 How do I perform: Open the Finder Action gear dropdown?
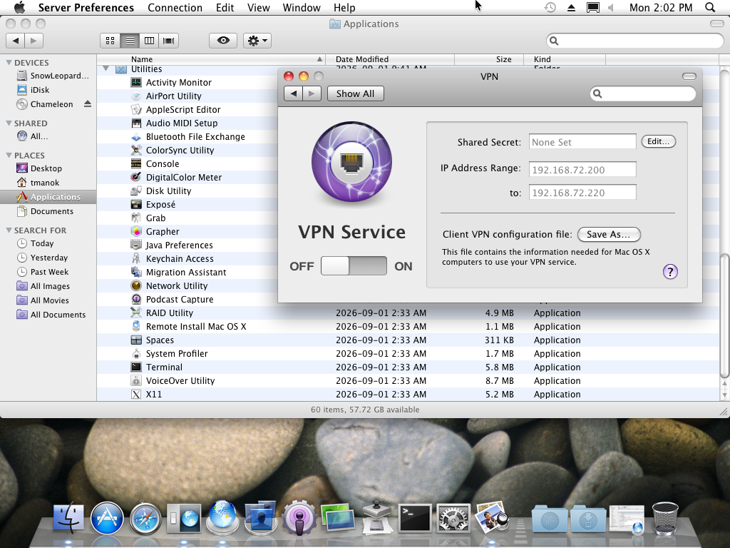point(257,41)
